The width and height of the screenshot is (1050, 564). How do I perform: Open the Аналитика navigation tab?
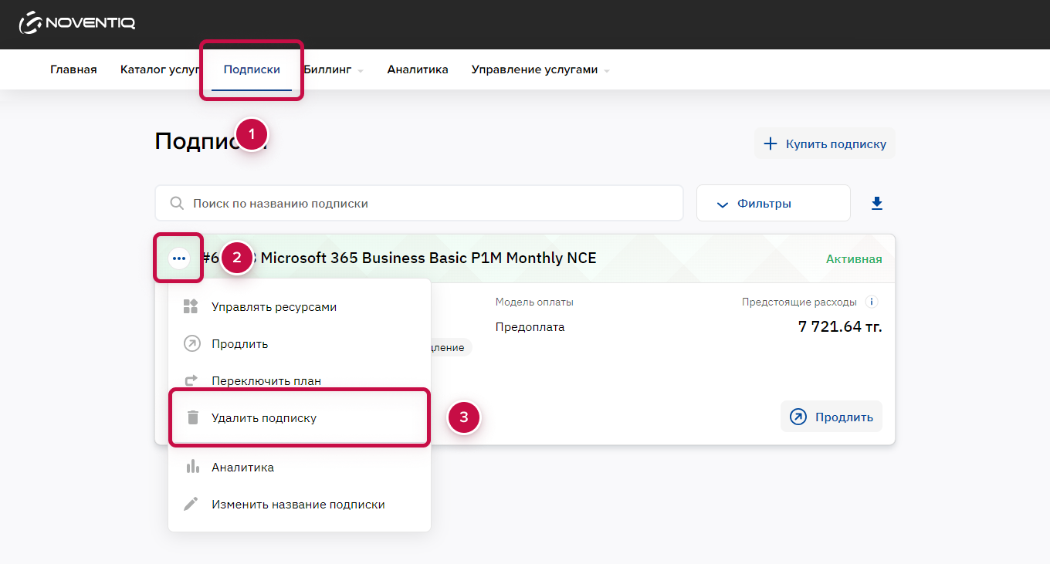tap(418, 69)
